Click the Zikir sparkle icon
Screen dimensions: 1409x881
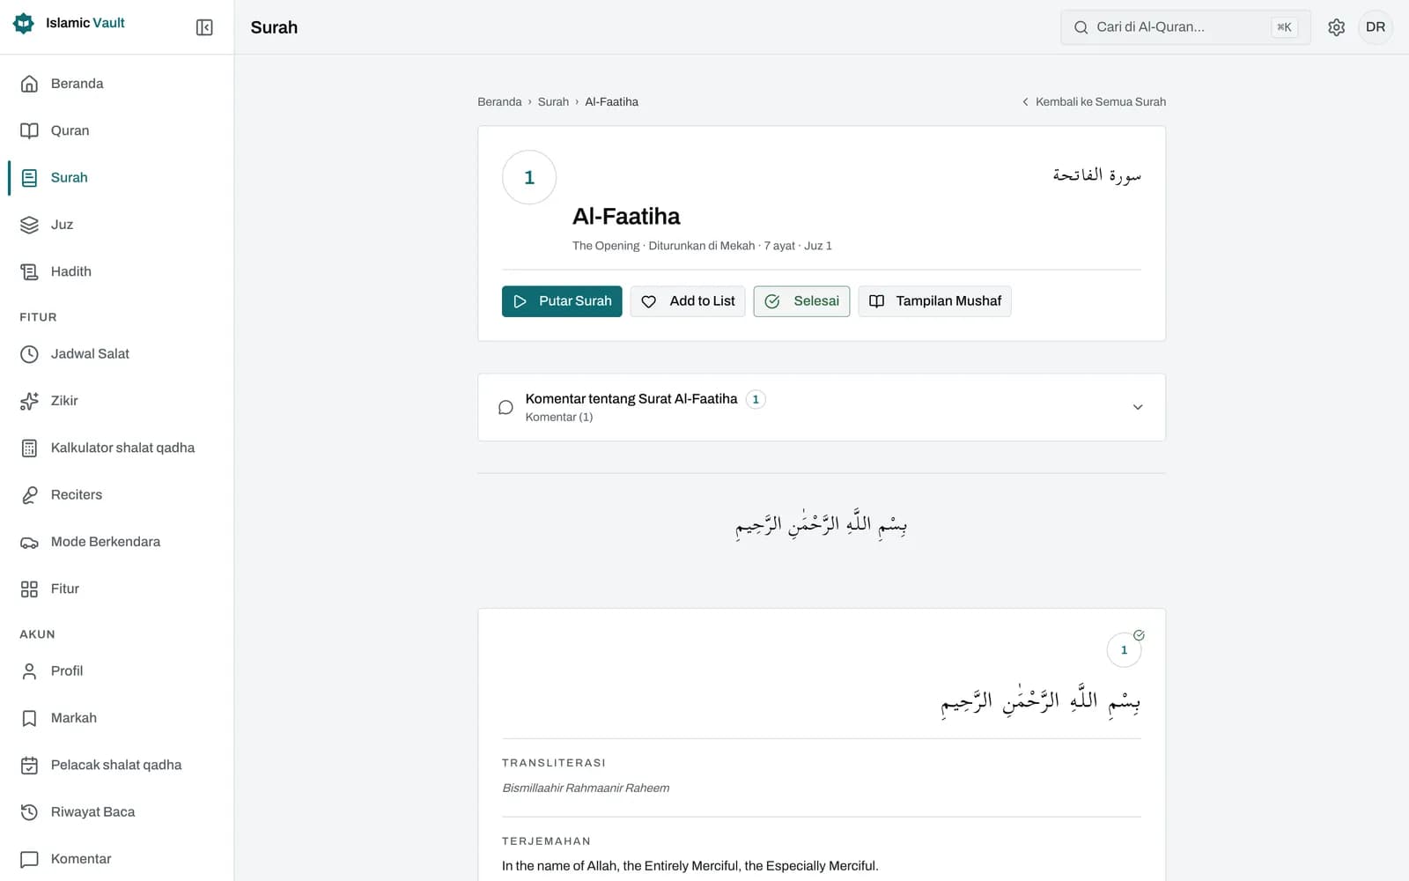(29, 401)
